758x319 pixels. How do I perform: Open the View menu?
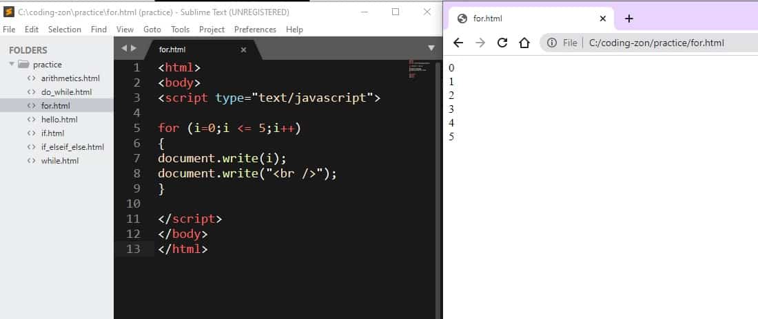125,30
